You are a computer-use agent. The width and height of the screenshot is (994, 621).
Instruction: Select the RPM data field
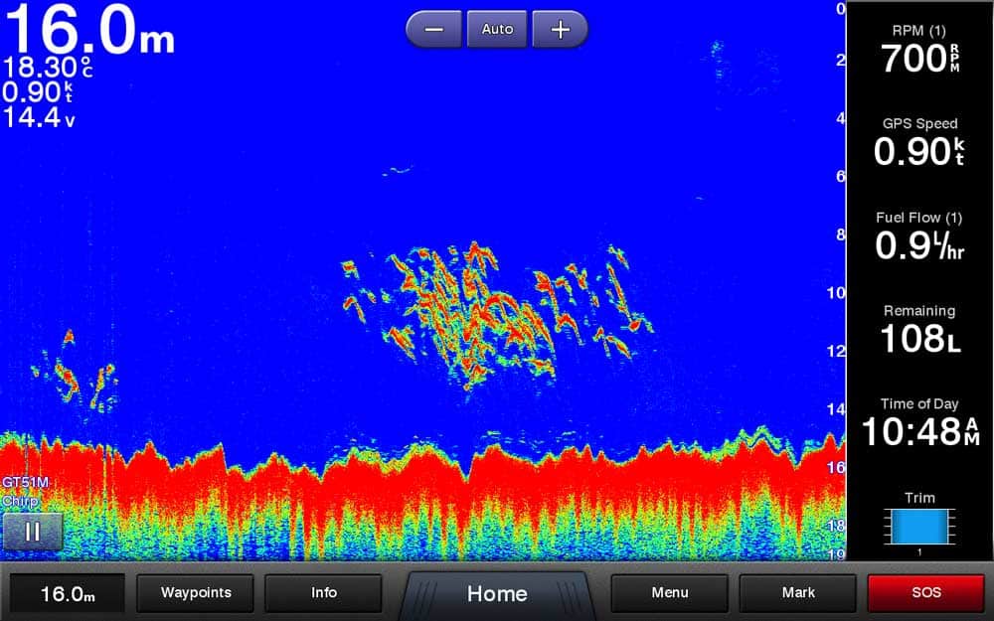pyautogui.click(x=919, y=52)
